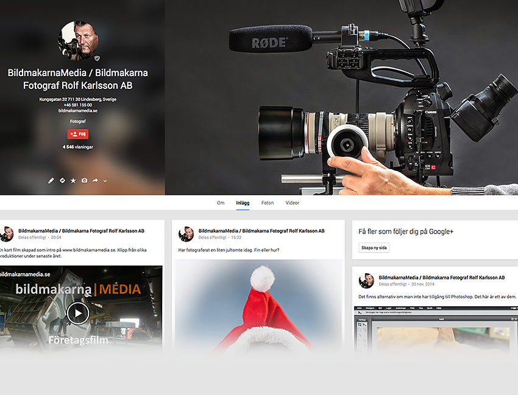Go to the Videor tab

pyautogui.click(x=292, y=203)
